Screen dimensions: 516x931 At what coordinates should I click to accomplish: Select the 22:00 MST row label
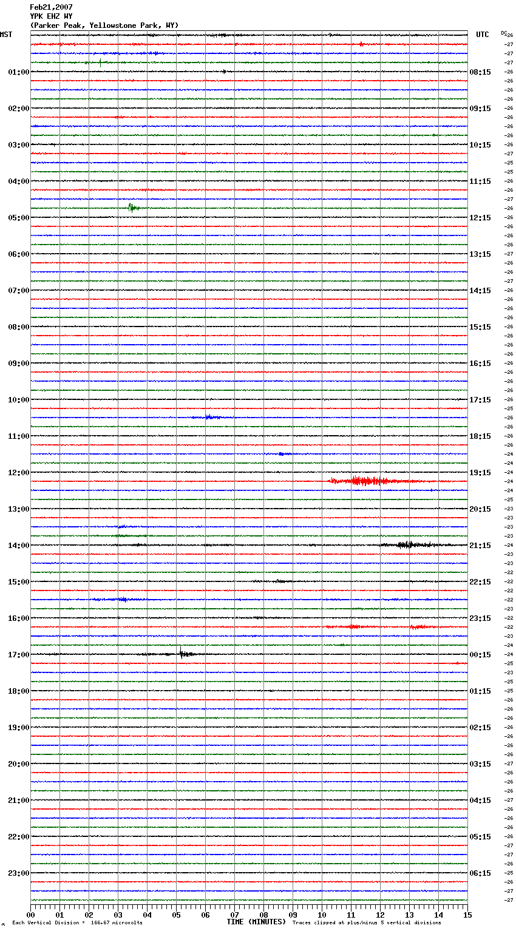coord(18,837)
